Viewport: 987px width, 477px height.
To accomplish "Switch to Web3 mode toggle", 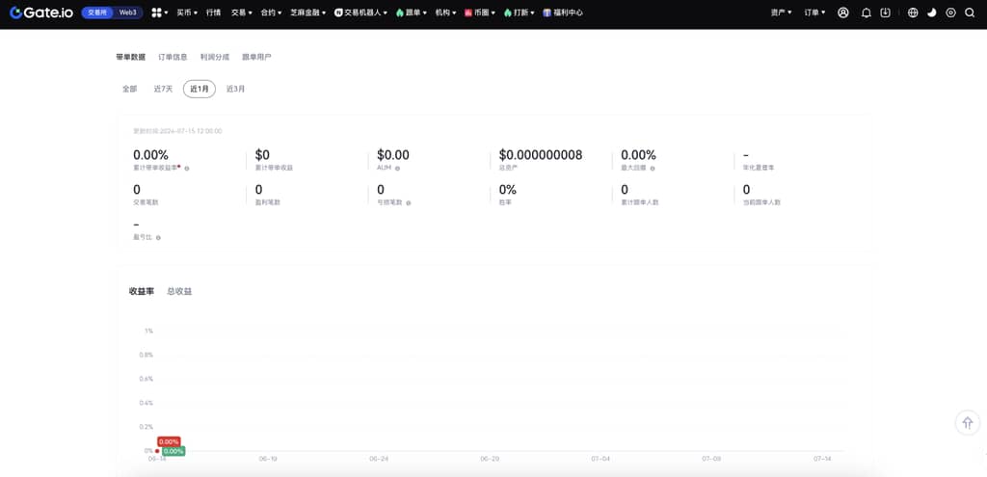I will pos(127,13).
